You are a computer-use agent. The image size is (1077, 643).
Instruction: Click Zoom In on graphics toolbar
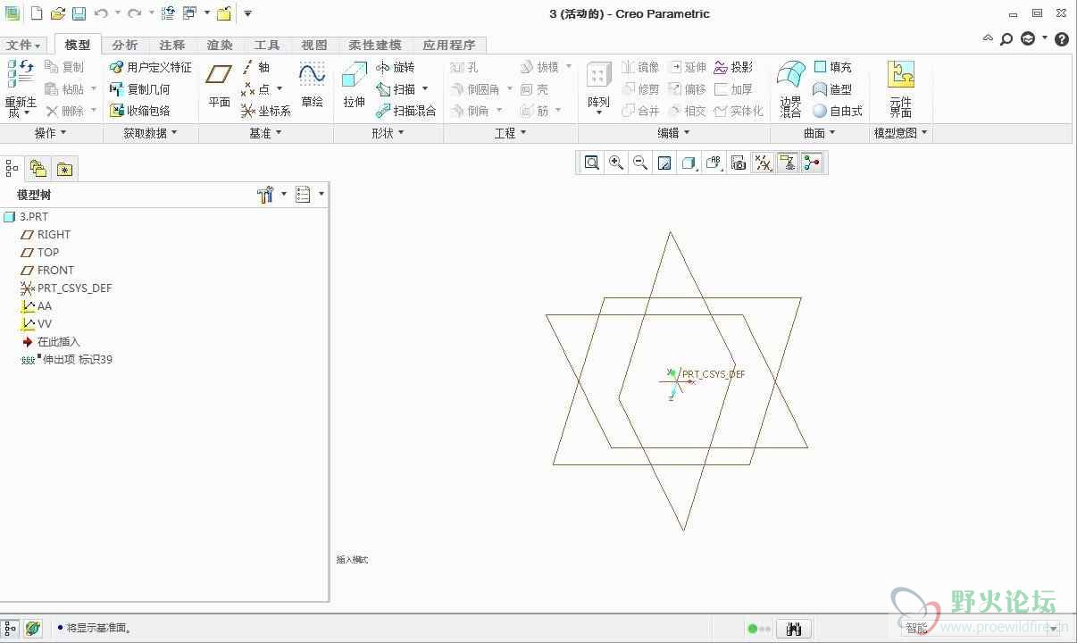[616, 163]
